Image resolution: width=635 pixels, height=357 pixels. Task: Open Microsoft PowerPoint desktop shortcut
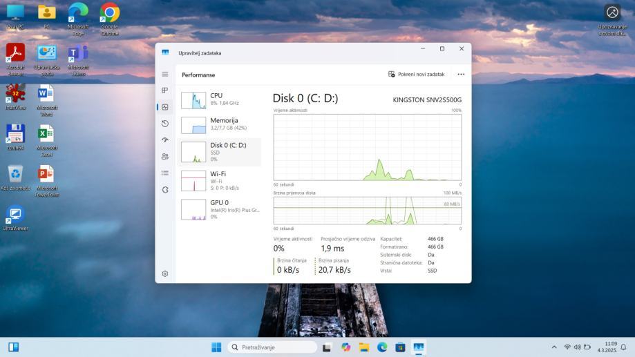(x=46, y=180)
